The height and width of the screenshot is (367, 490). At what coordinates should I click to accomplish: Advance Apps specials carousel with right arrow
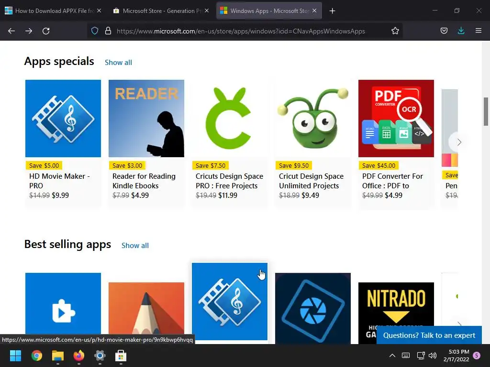(x=459, y=142)
